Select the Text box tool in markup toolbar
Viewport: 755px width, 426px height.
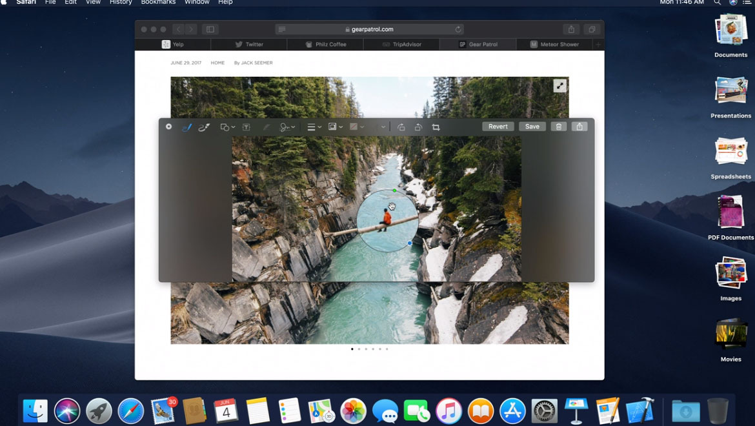coord(246,127)
